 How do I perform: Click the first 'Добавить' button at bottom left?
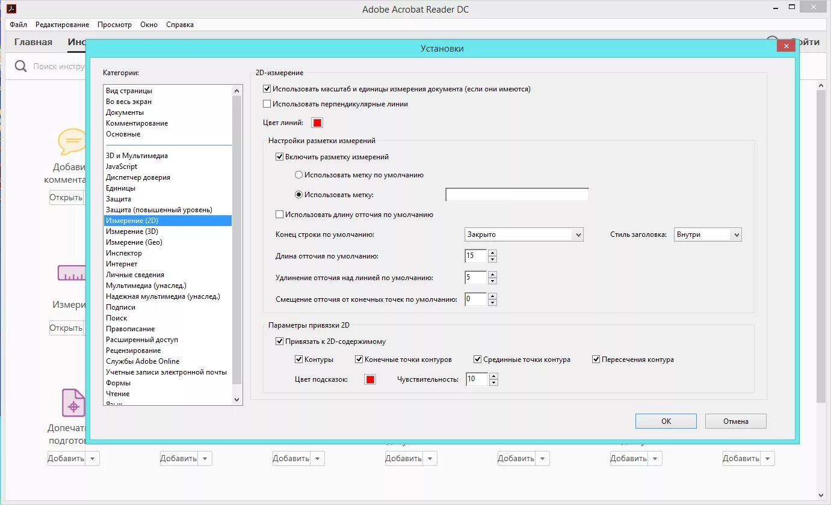coord(66,458)
